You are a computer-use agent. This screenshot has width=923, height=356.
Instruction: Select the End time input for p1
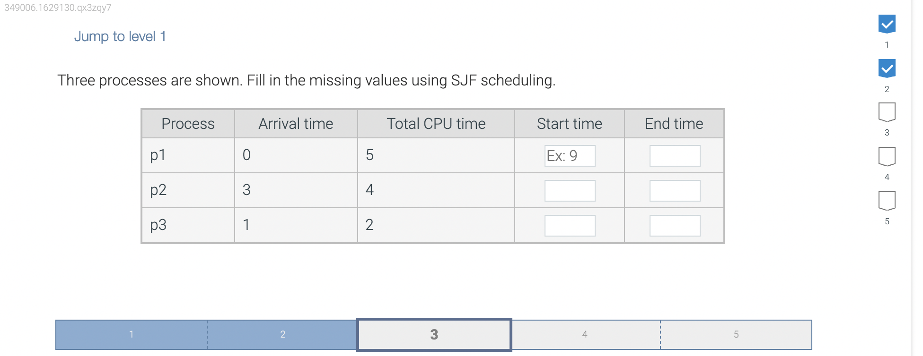675,155
